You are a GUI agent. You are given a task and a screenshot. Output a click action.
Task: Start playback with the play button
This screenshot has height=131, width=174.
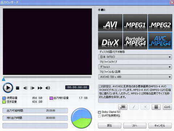tap(8, 88)
